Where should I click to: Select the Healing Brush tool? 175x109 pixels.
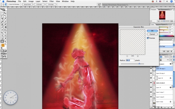click(2, 22)
